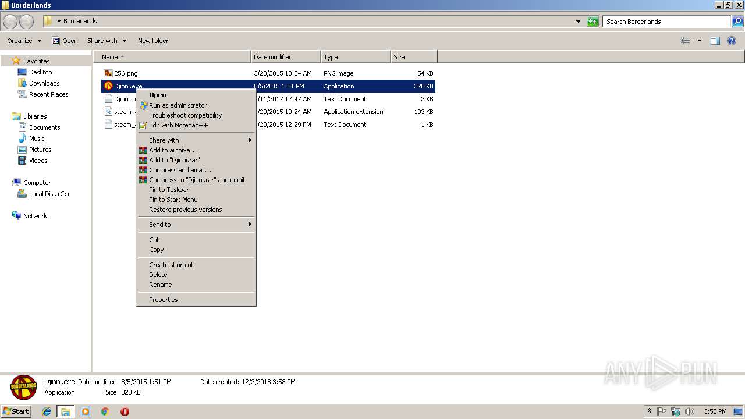
Task: Click the large Borderlands icon in details pane
Action: click(24, 388)
